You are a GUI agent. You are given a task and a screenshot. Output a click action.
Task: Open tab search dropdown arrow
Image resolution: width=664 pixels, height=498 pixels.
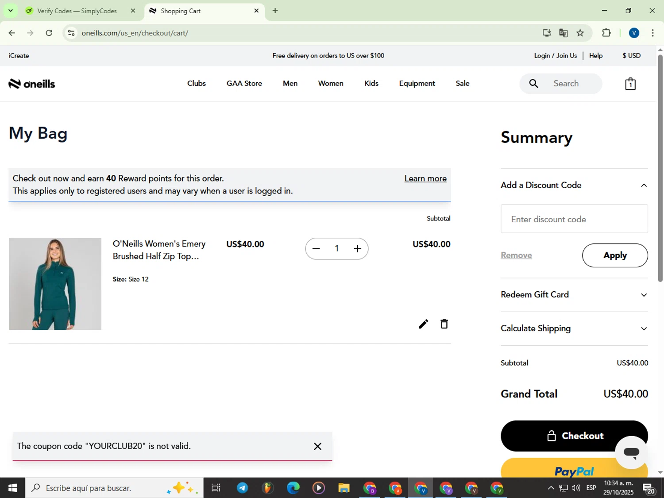coord(10,11)
